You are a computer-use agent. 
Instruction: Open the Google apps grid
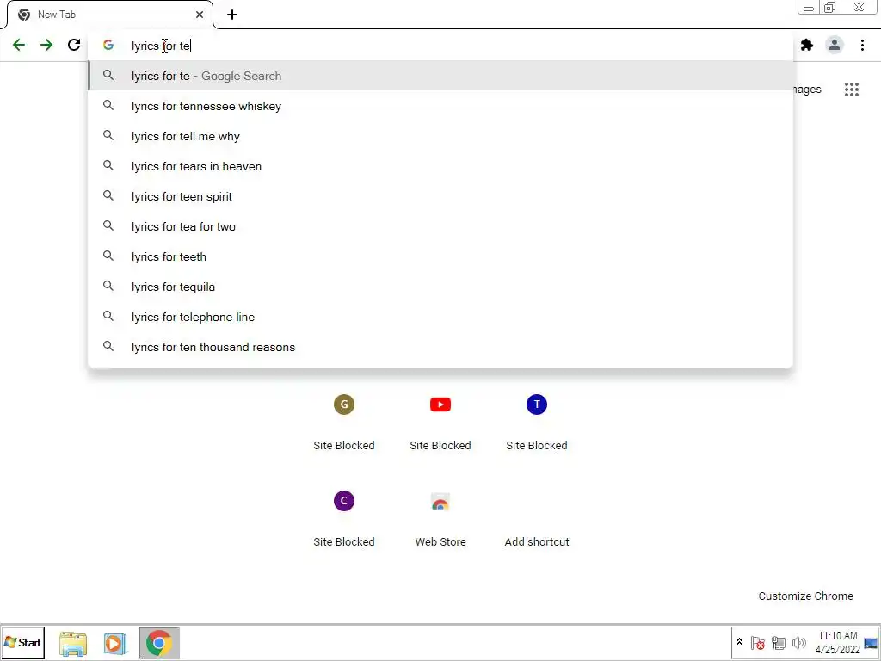click(851, 90)
